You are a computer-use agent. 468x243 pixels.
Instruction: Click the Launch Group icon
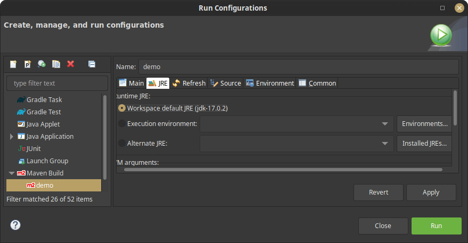pos(21,161)
